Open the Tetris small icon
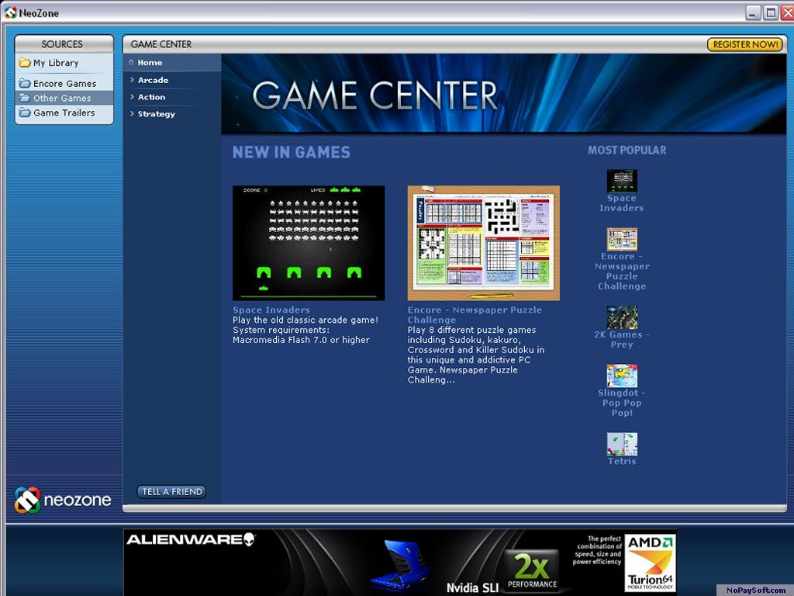 pyautogui.click(x=622, y=444)
